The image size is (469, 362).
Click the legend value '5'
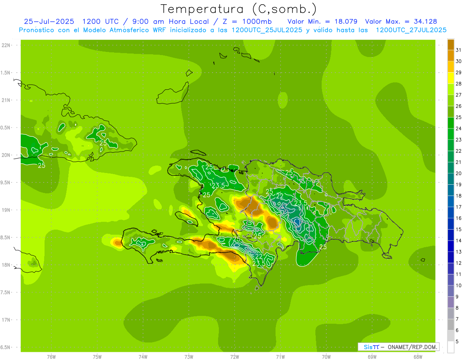click(x=457, y=342)
